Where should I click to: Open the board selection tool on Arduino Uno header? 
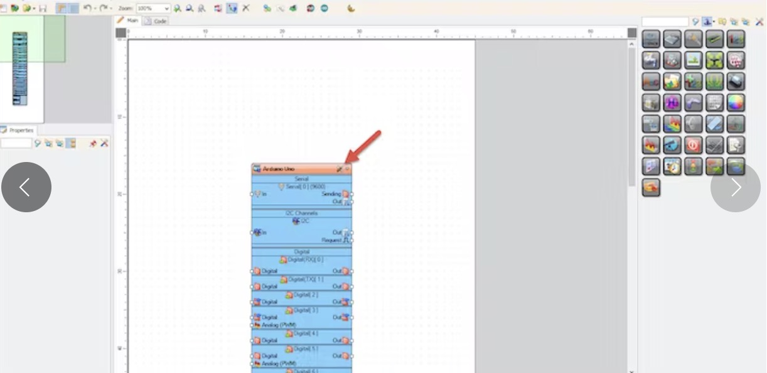[339, 169]
